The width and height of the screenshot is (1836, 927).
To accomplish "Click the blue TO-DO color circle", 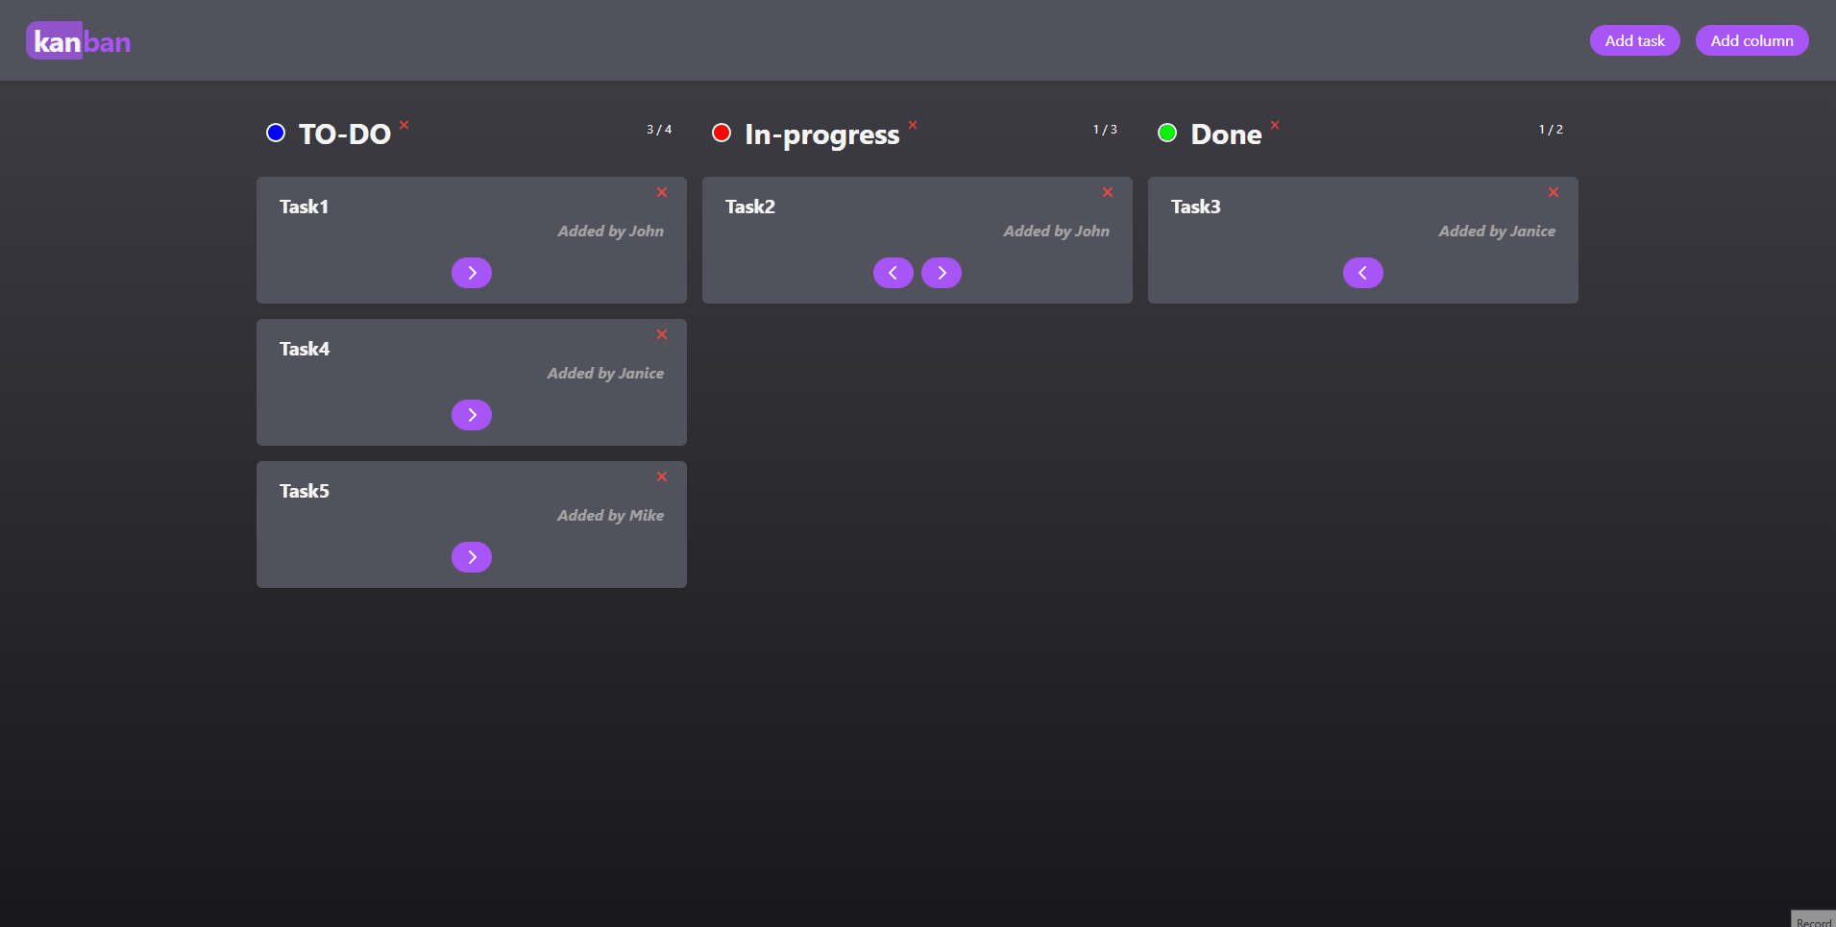I will click(x=276, y=133).
